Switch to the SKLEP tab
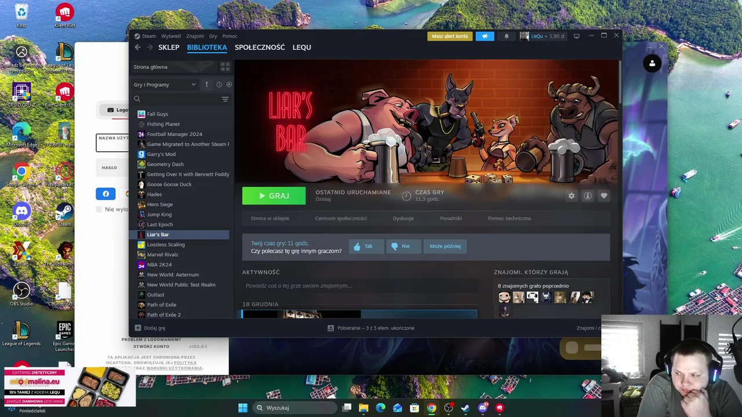Viewport: 742px width, 417px height. 169,47
